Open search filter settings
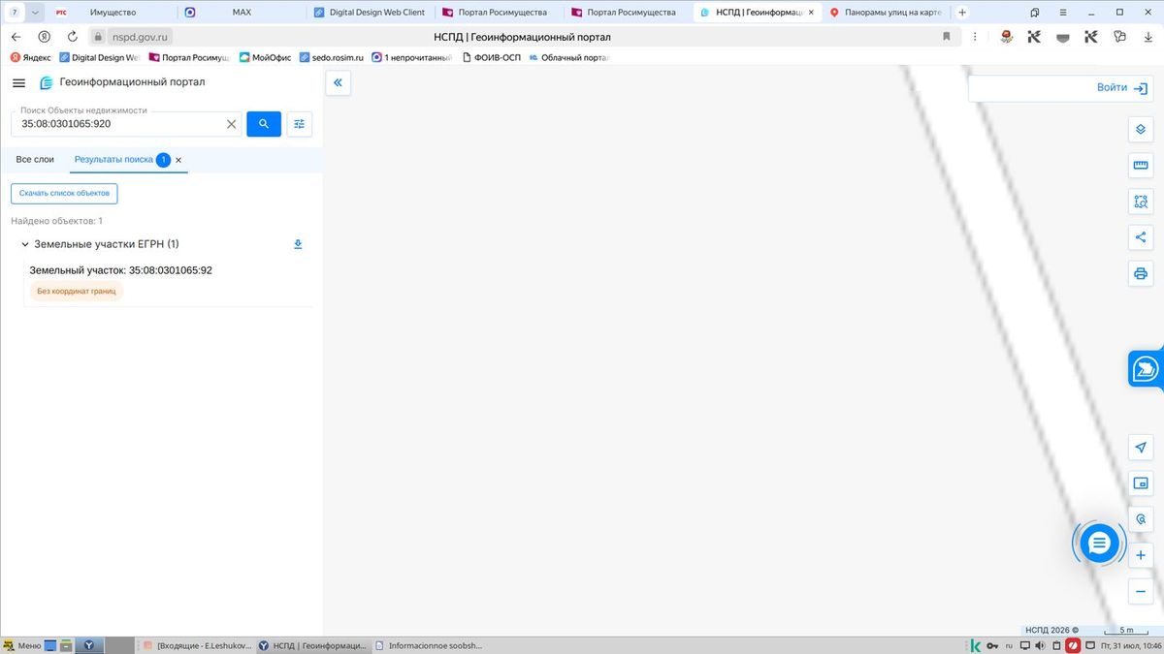1164x654 pixels. (x=300, y=124)
